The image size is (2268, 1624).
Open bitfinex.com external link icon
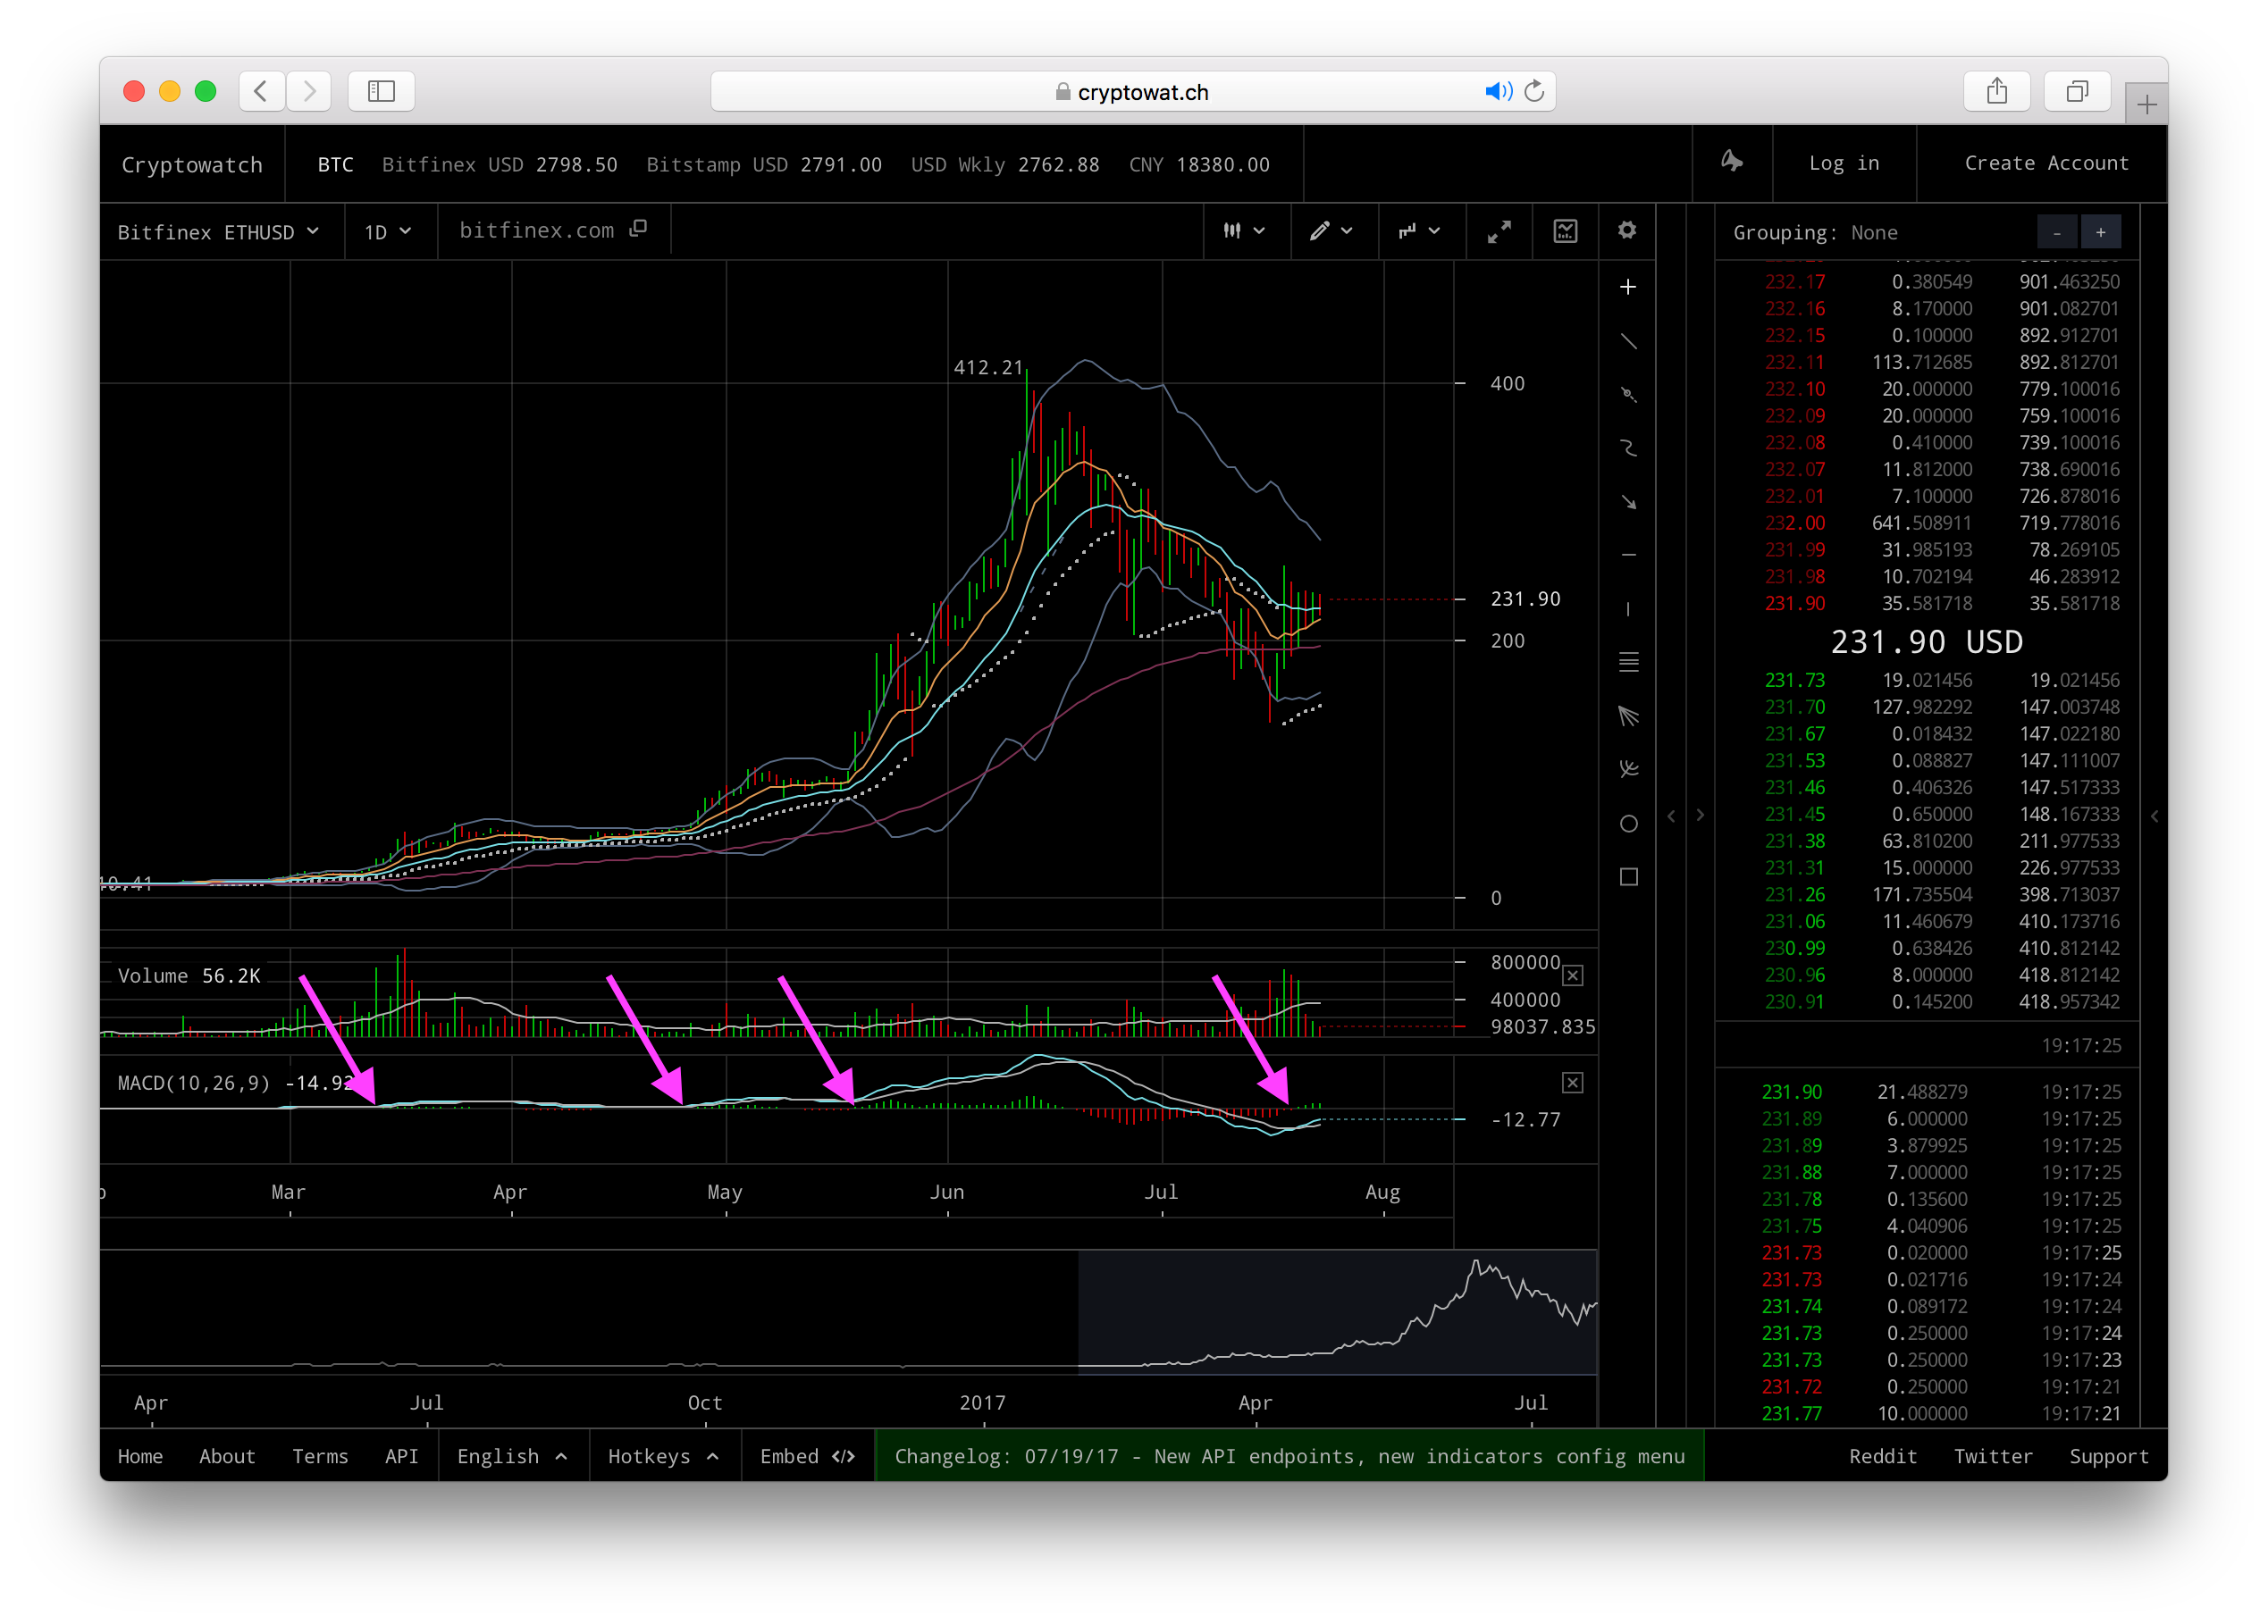coord(638,230)
